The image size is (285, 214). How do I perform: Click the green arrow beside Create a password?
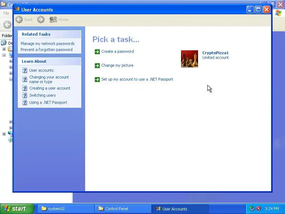point(97,52)
